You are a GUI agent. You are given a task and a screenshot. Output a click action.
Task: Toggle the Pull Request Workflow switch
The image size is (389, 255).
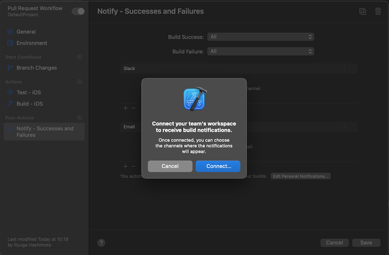point(78,11)
